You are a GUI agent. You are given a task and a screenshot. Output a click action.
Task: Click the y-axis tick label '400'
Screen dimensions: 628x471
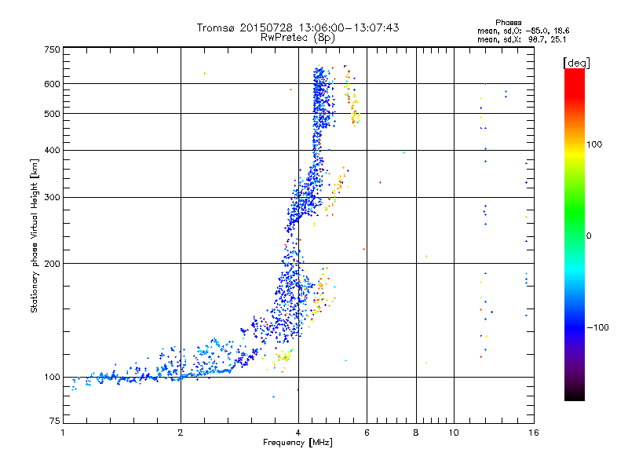pyautogui.click(x=53, y=150)
